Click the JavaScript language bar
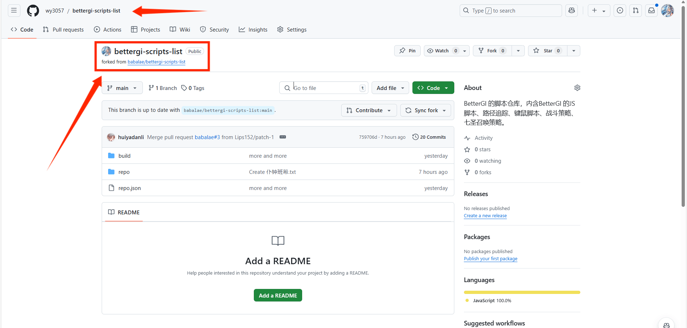 [522, 293]
